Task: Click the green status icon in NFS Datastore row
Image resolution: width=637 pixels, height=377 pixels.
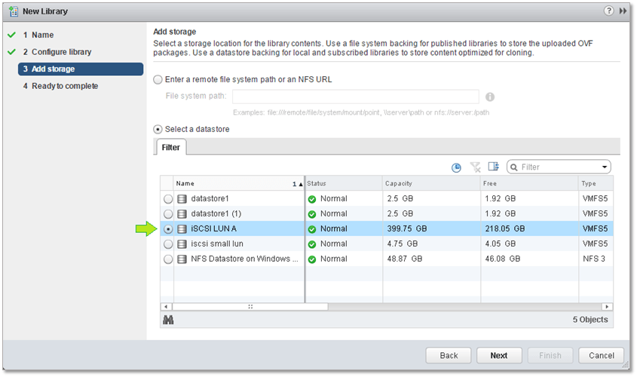Action: (312, 259)
